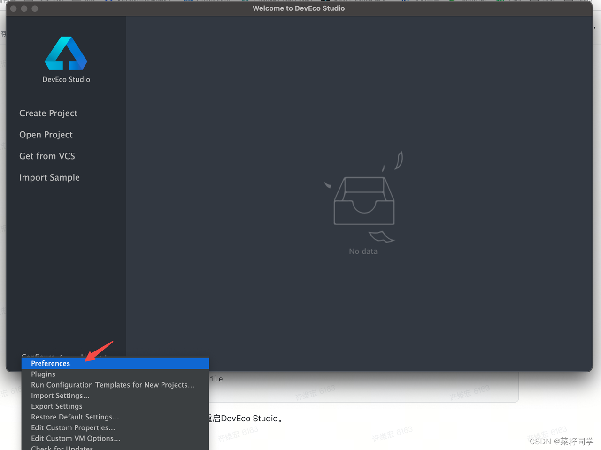The width and height of the screenshot is (601, 450).
Task: Click the DevEco Studio logo icon
Action: [x=66, y=53]
